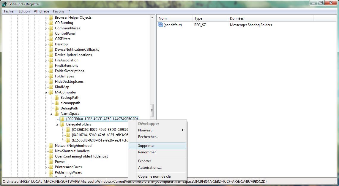Collapse the NameSpace key
This screenshot has width=339, height=186.
pos(51,114)
